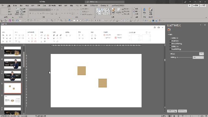
Task: Select the upper-left tan square on slide
Action: tap(82, 71)
